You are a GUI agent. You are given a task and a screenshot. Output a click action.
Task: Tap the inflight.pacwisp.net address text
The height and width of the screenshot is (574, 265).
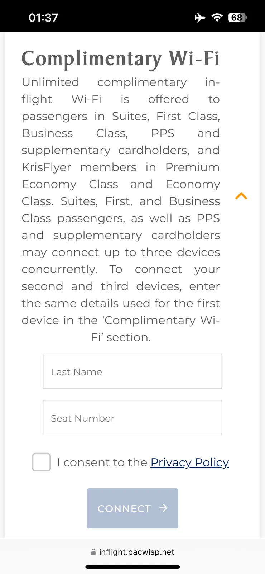136,552
